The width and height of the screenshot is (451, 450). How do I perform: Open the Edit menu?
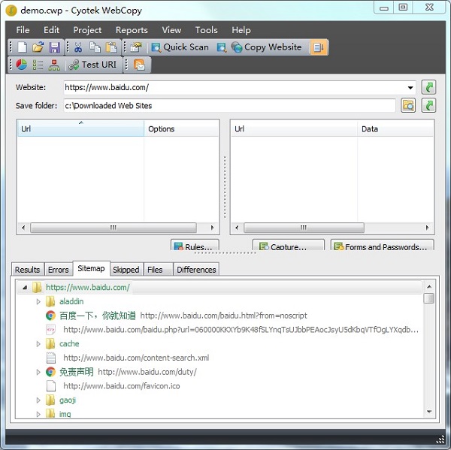pos(51,30)
